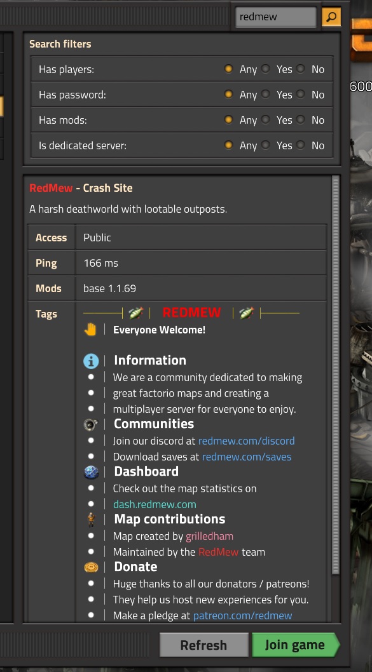Click the Public access value
This screenshot has height=672, width=372.
point(97,238)
